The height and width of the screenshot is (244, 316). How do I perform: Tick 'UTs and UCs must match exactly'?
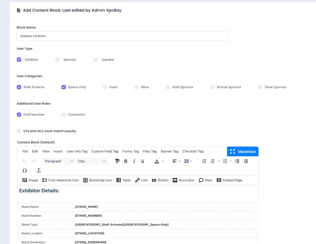19,131
